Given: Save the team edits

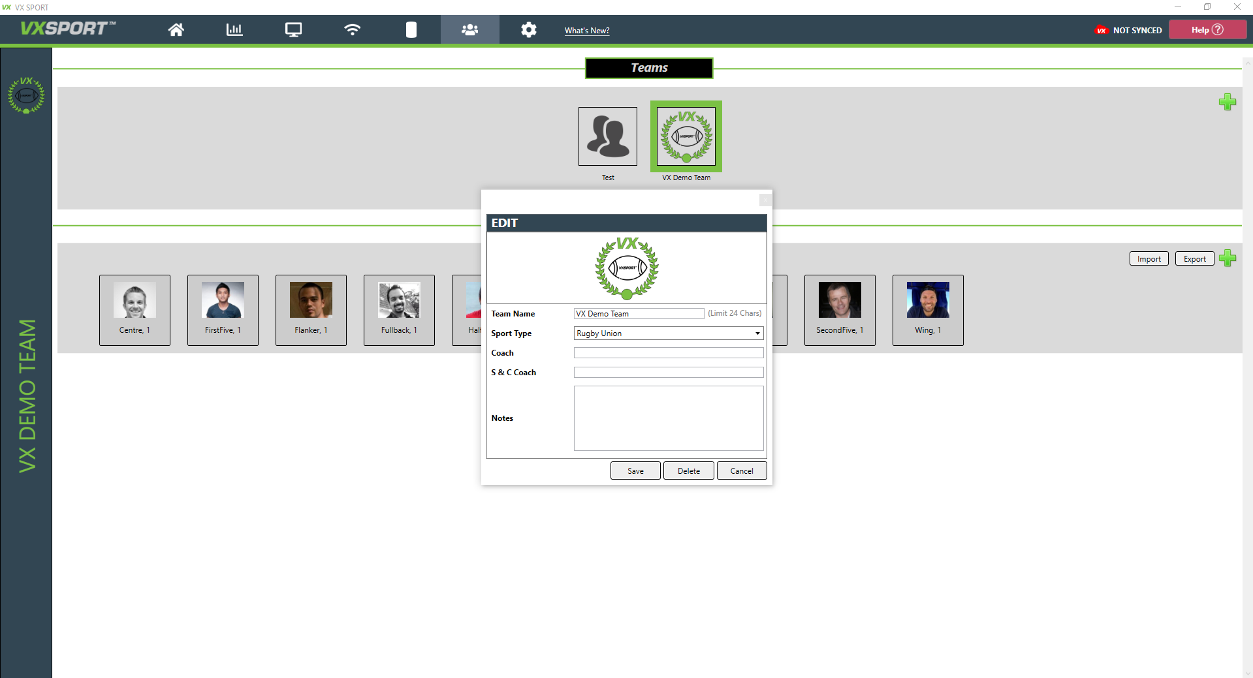Looking at the screenshot, I should pyautogui.click(x=635, y=470).
